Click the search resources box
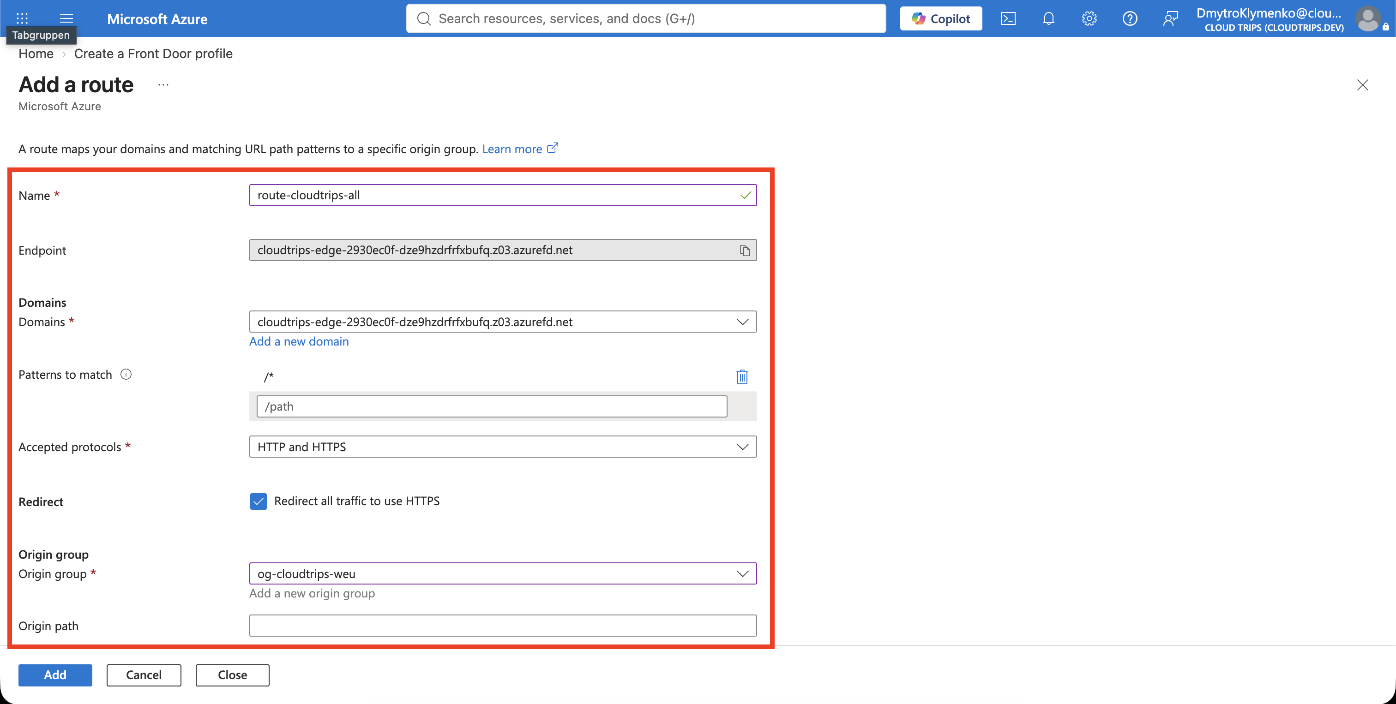Screen dimensions: 1396x704 pyautogui.click(x=646, y=18)
